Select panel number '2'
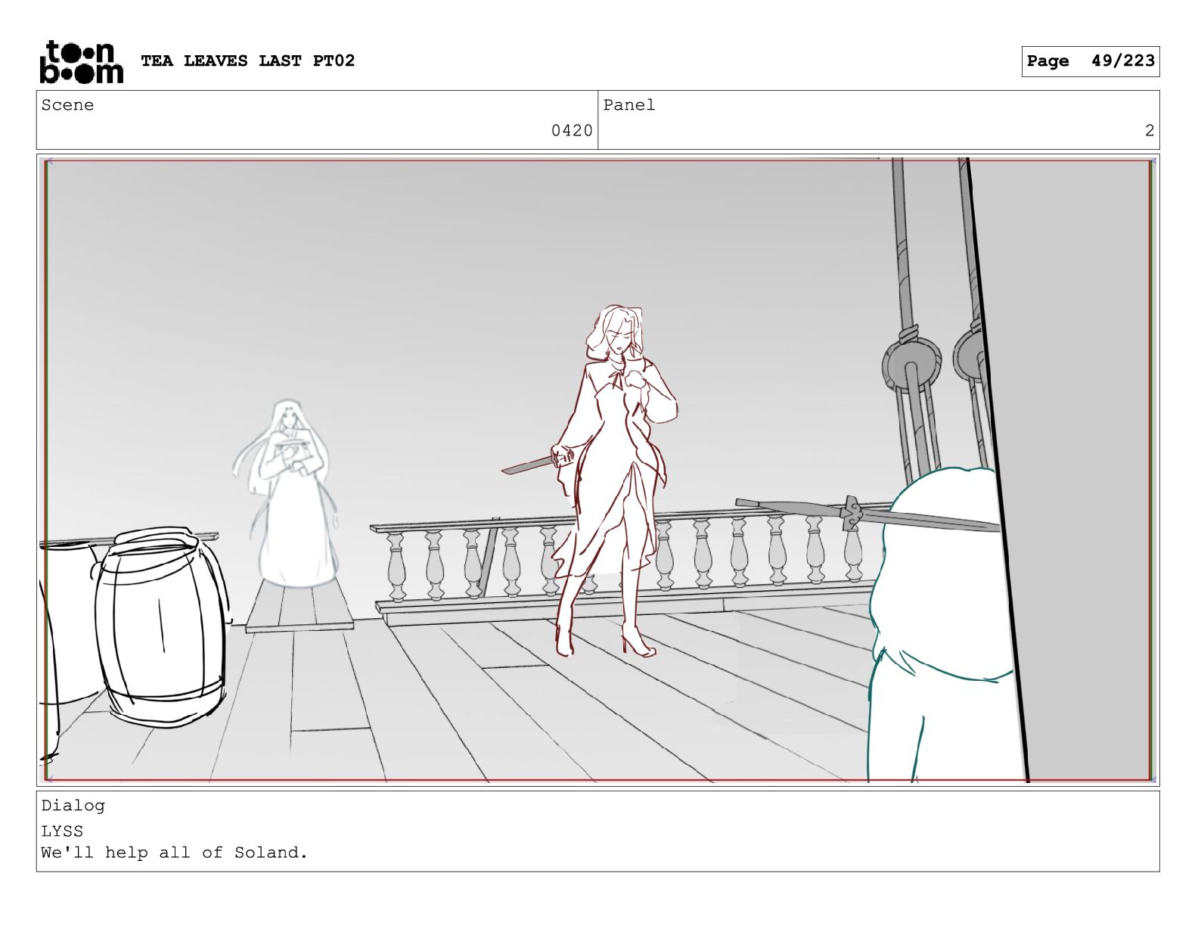The height and width of the screenshot is (926, 1198). pos(1149,131)
